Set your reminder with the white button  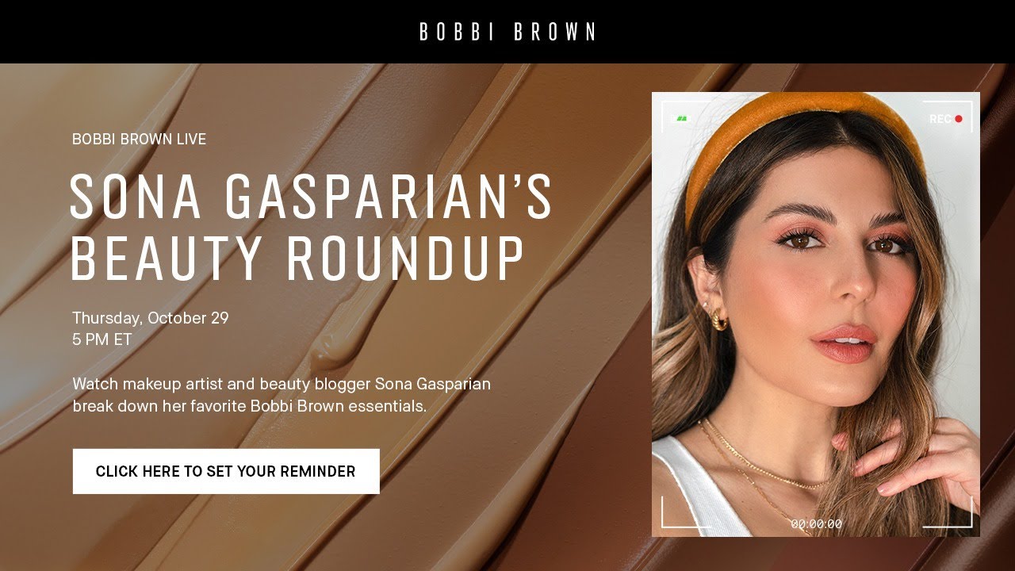coord(226,471)
